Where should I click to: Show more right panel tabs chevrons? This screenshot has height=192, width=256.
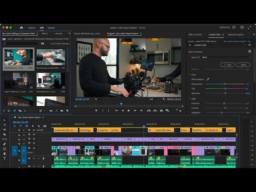tap(254, 34)
